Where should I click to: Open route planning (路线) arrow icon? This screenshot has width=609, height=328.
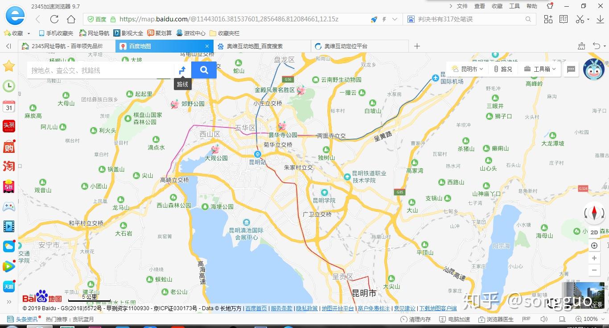point(182,70)
